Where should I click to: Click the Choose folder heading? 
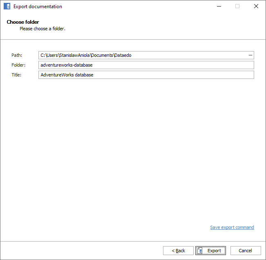23,22
